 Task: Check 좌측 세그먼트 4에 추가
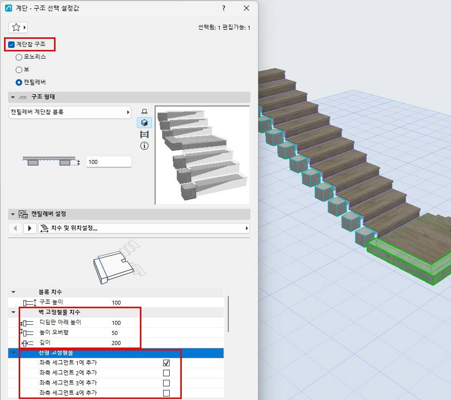(166, 393)
